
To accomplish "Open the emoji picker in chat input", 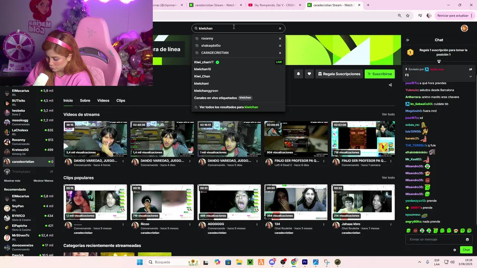I will [x=467, y=239].
